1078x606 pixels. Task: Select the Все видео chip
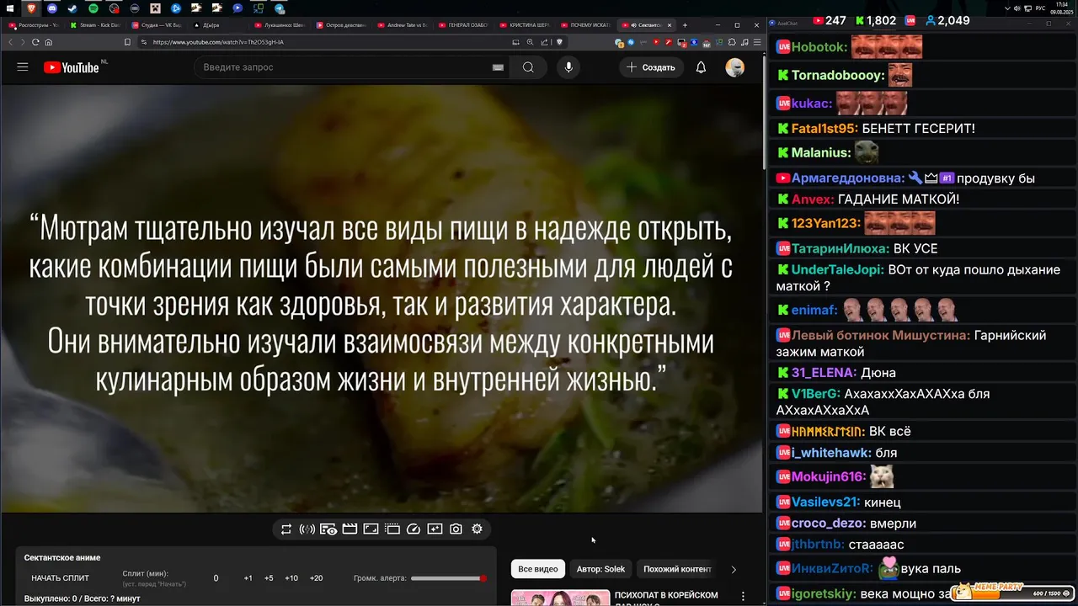pyautogui.click(x=538, y=569)
